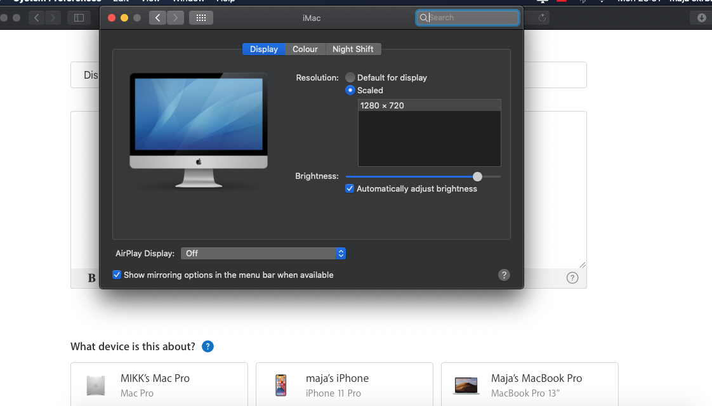The image size is (712, 406).
Task: Select the Mac Pro device thumbnail icon
Action: 96,385
